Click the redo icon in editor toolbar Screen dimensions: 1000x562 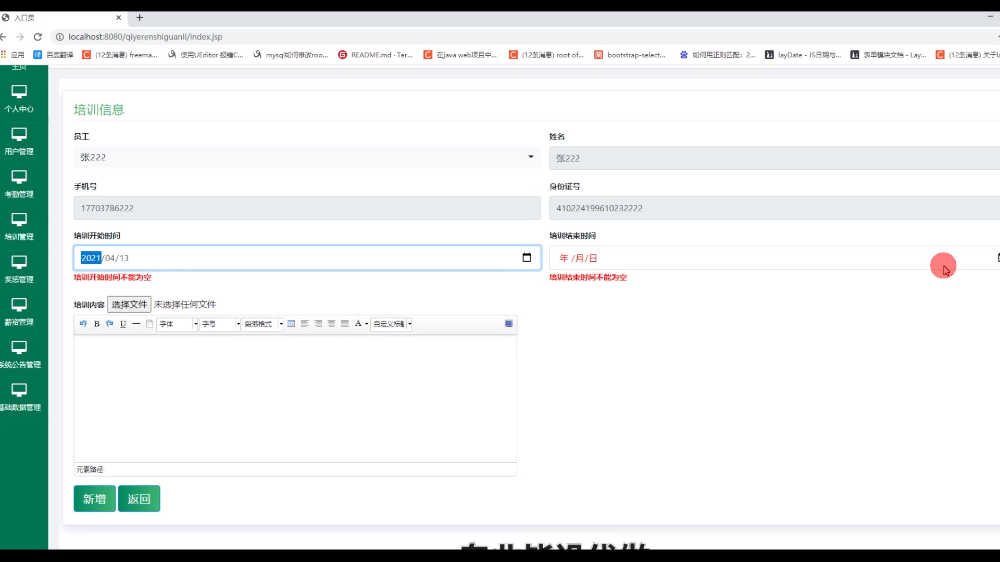tap(109, 324)
